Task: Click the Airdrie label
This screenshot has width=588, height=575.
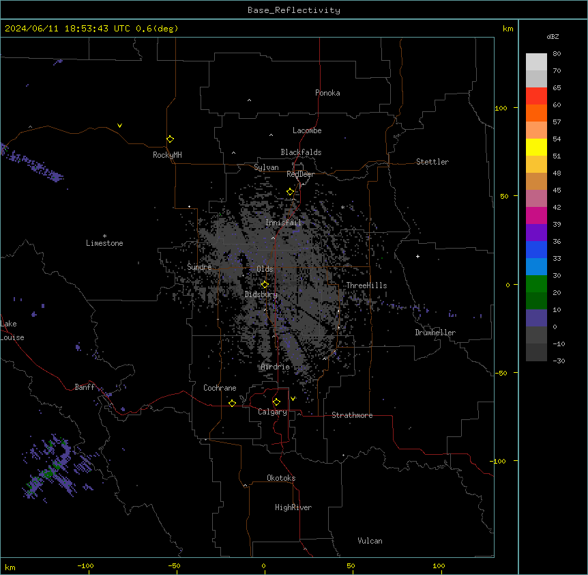Action: [x=275, y=367]
